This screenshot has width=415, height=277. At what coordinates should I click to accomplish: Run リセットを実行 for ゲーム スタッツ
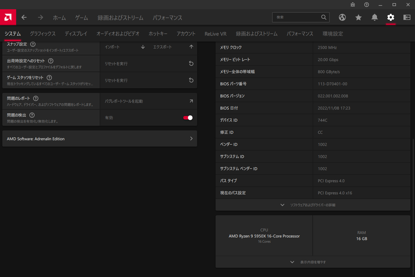(148, 81)
